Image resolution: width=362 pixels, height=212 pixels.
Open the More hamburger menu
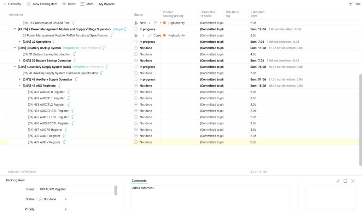coord(82,4)
